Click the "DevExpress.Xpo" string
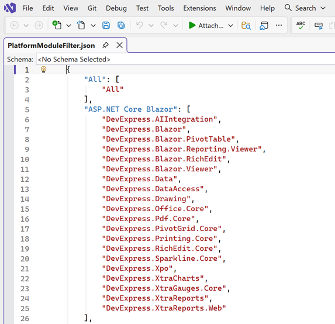The height and width of the screenshot is (324, 335). pyautogui.click(x=137, y=268)
